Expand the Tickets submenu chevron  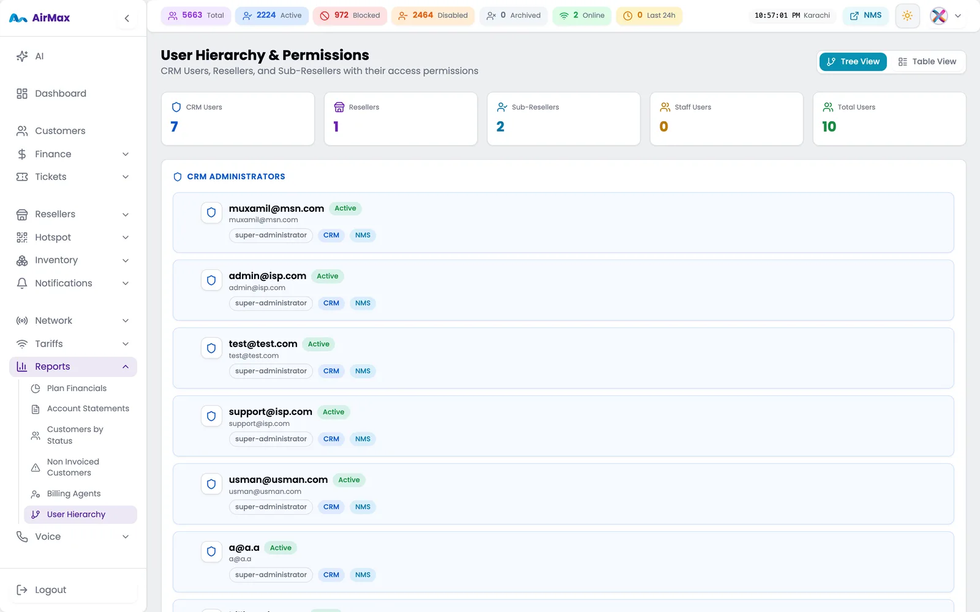point(126,177)
